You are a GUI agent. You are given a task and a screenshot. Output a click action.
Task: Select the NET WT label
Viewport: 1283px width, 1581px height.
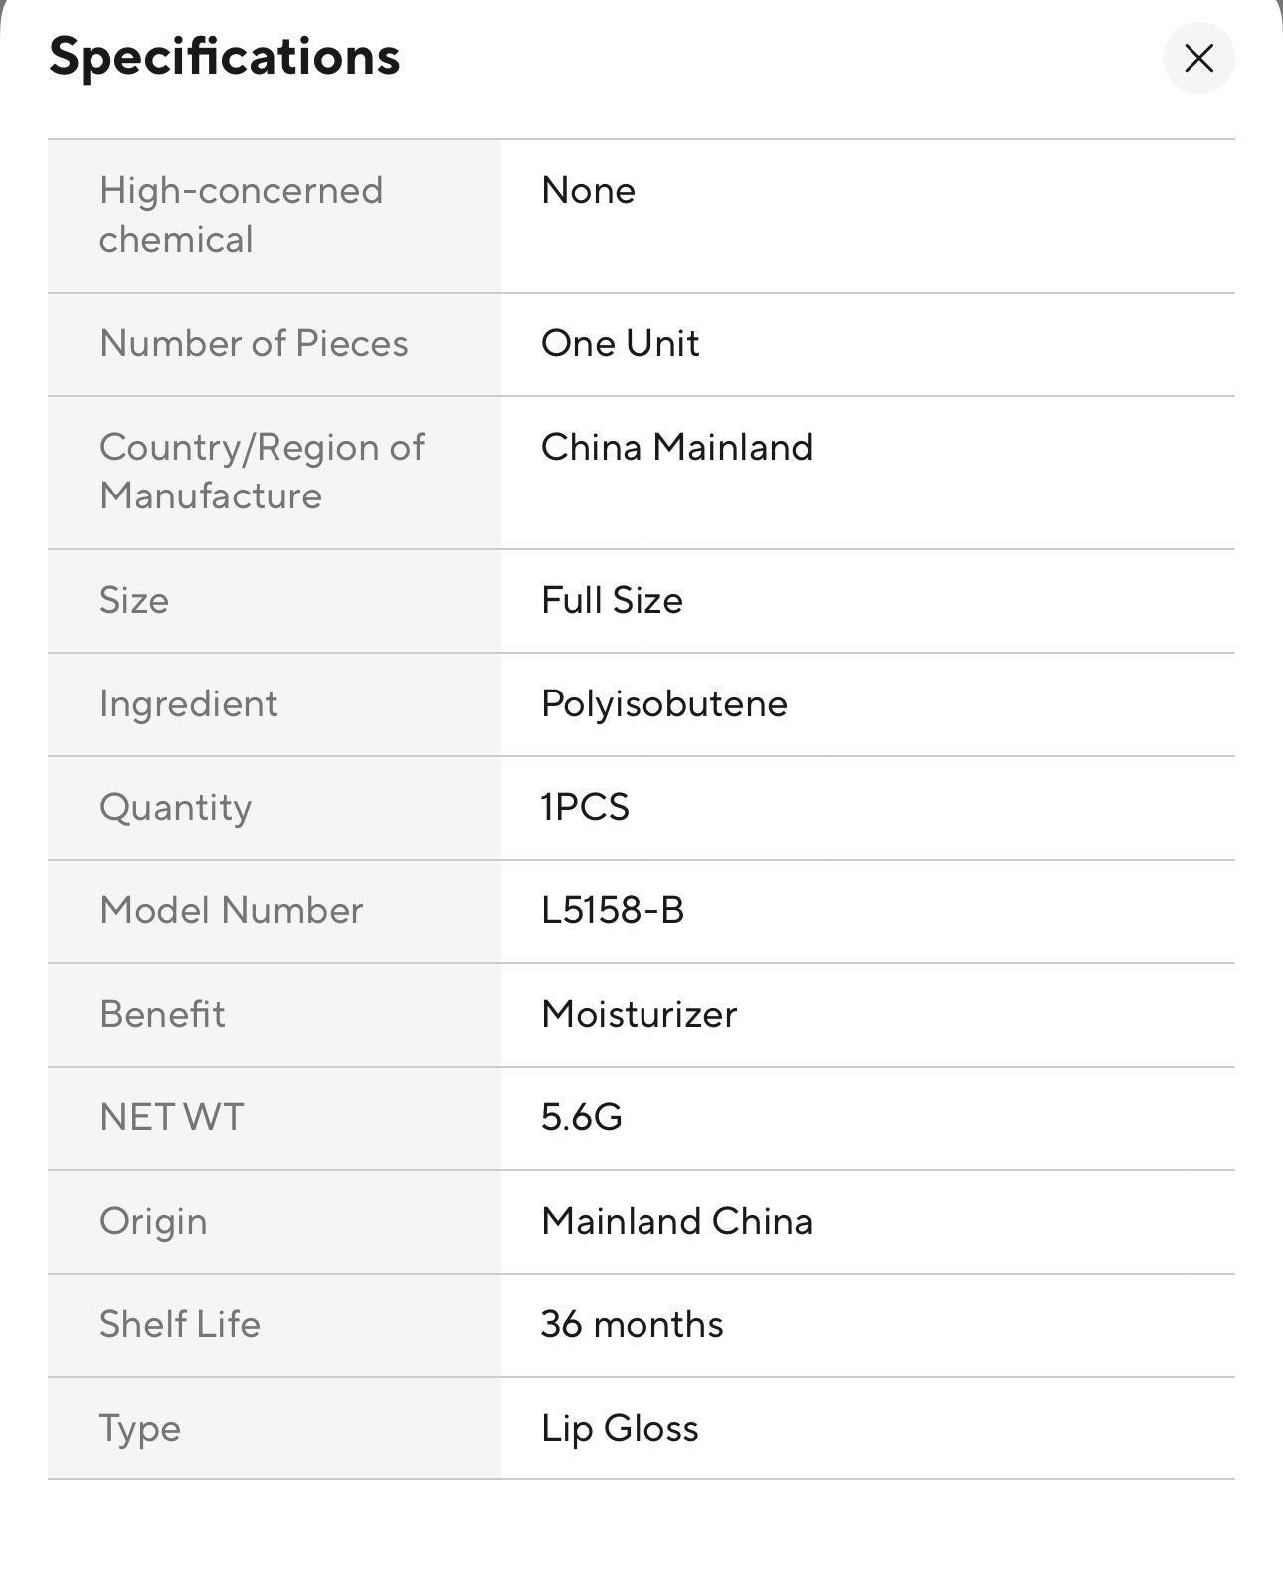[171, 1117]
